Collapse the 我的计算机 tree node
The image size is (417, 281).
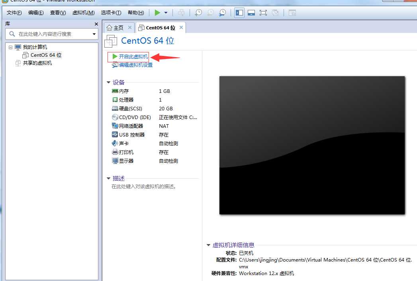click(10, 48)
